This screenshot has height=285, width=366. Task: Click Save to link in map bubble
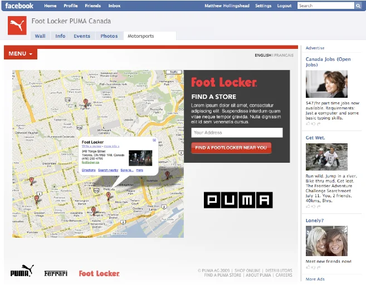(x=127, y=170)
